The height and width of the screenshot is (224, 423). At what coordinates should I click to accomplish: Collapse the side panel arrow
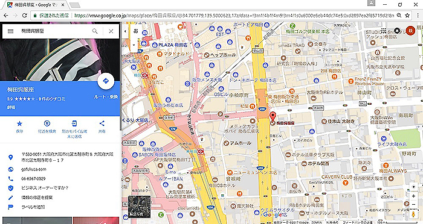(x=125, y=31)
